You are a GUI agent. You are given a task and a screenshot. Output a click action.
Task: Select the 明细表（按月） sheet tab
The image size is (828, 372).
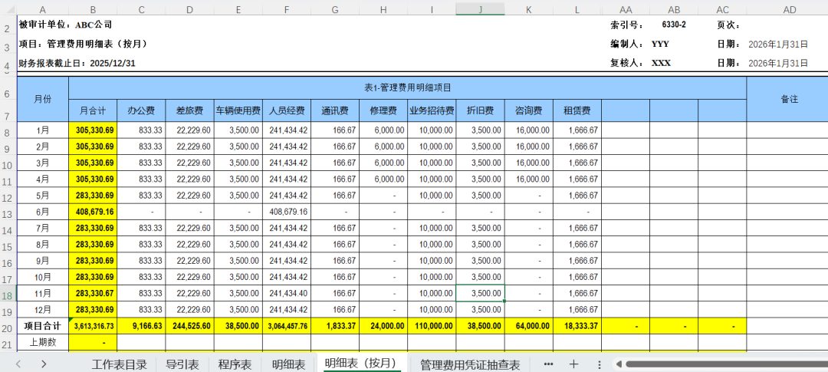362,364
